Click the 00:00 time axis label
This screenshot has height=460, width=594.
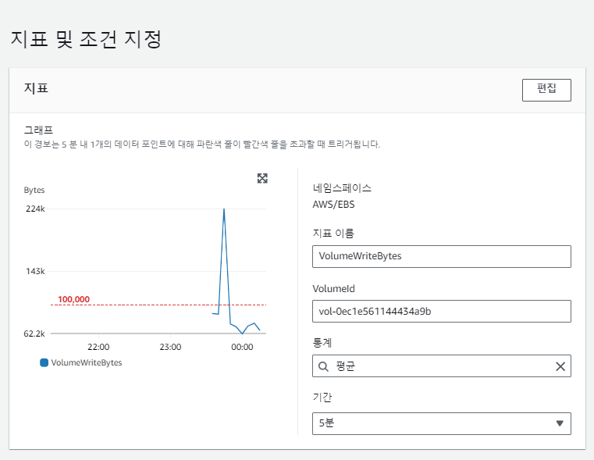pyautogui.click(x=242, y=347)
